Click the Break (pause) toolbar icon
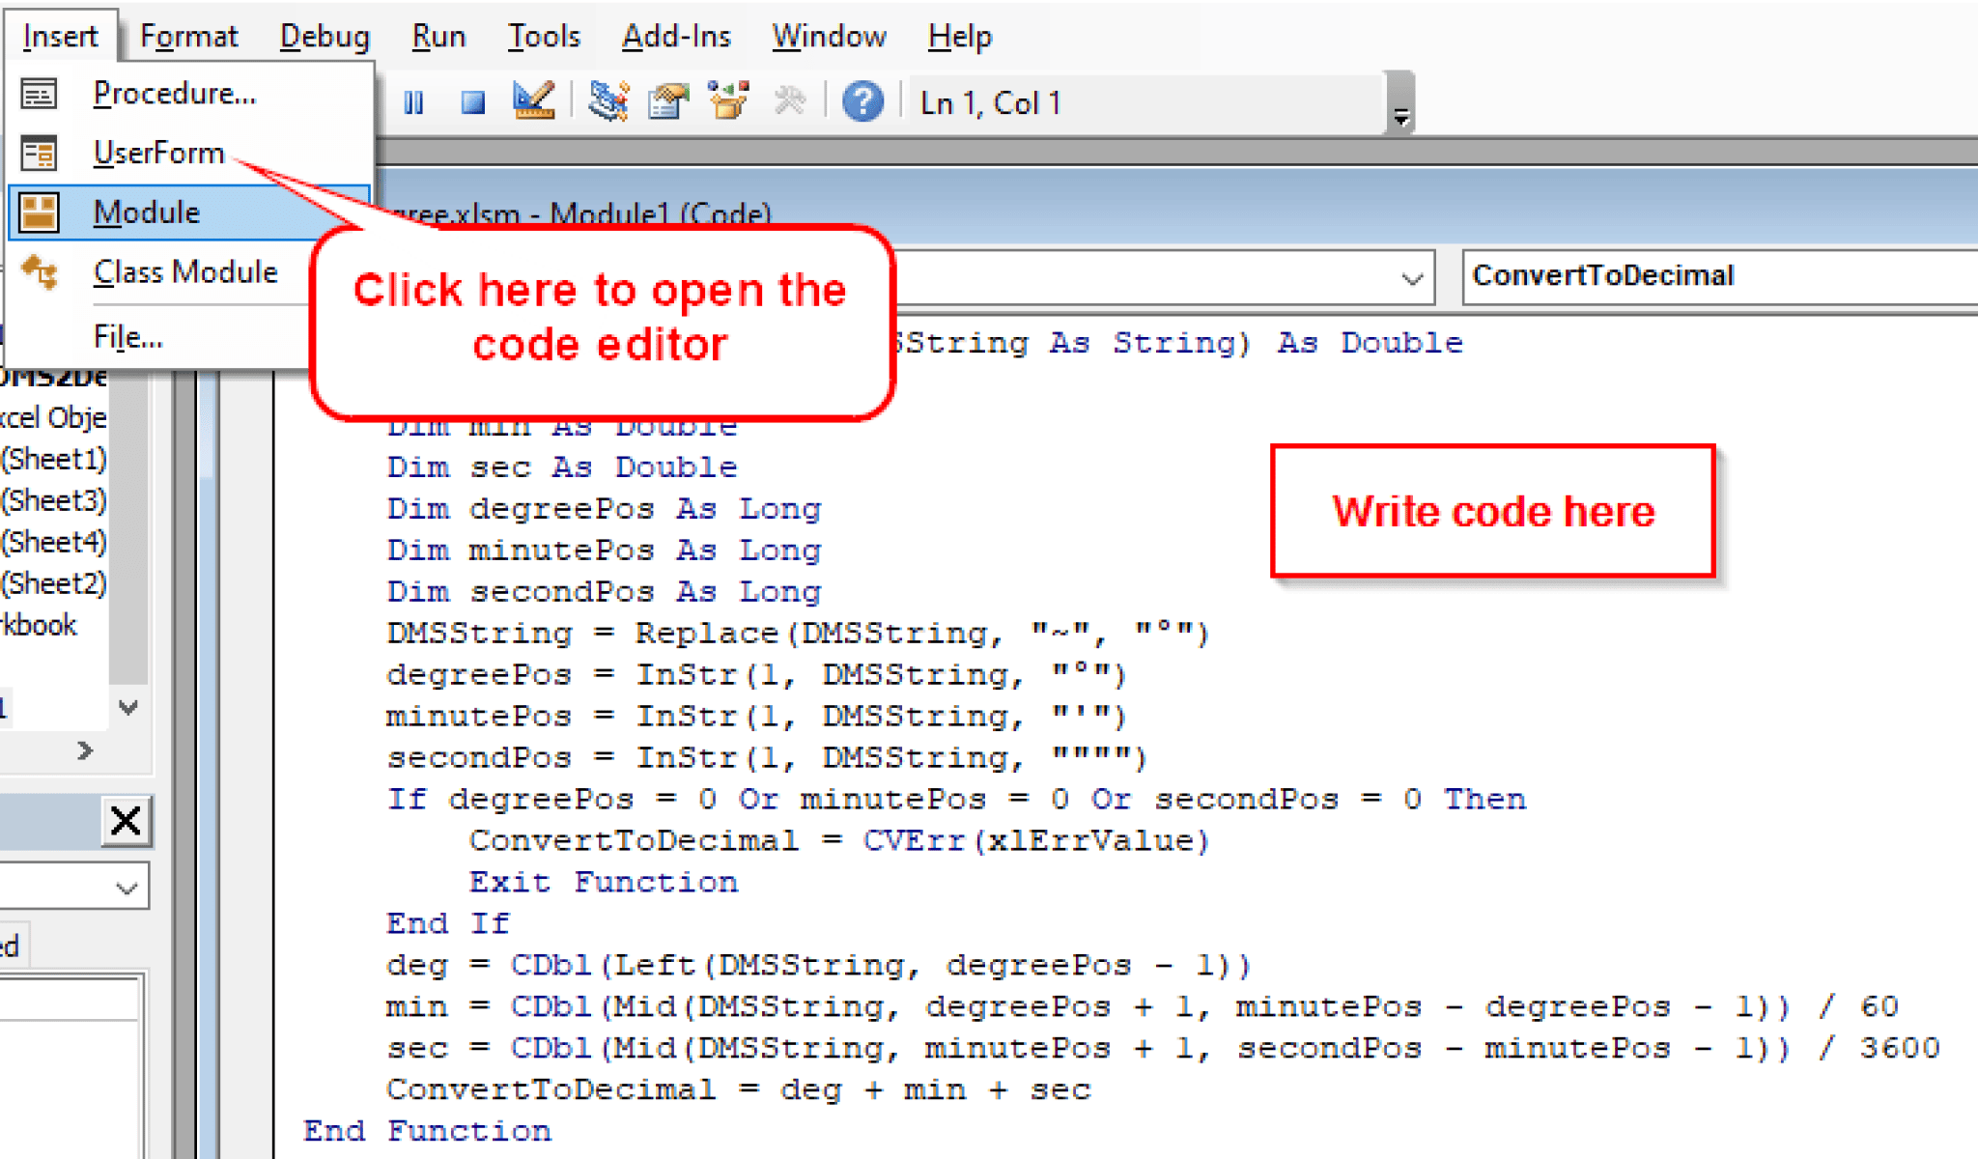 [x=413, y=102]
